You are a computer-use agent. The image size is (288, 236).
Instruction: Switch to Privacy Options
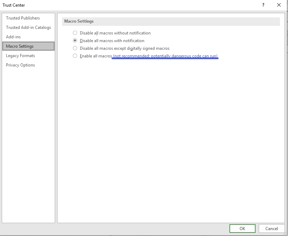pyautogui.click(x=20, y=65)
